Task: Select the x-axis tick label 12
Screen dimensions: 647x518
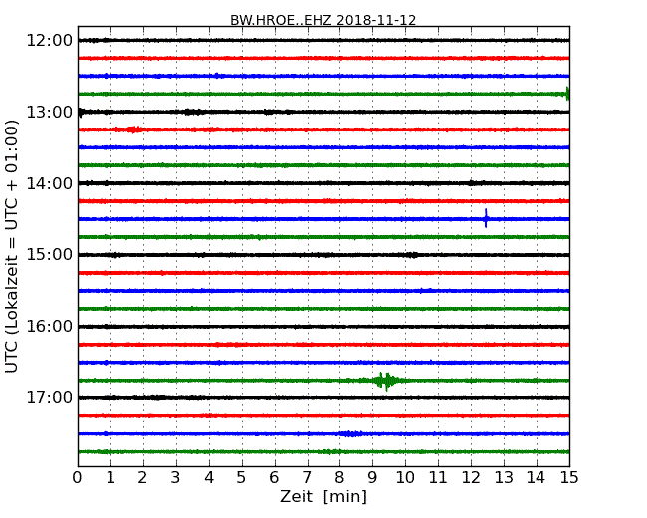Action: pos(471,477)
